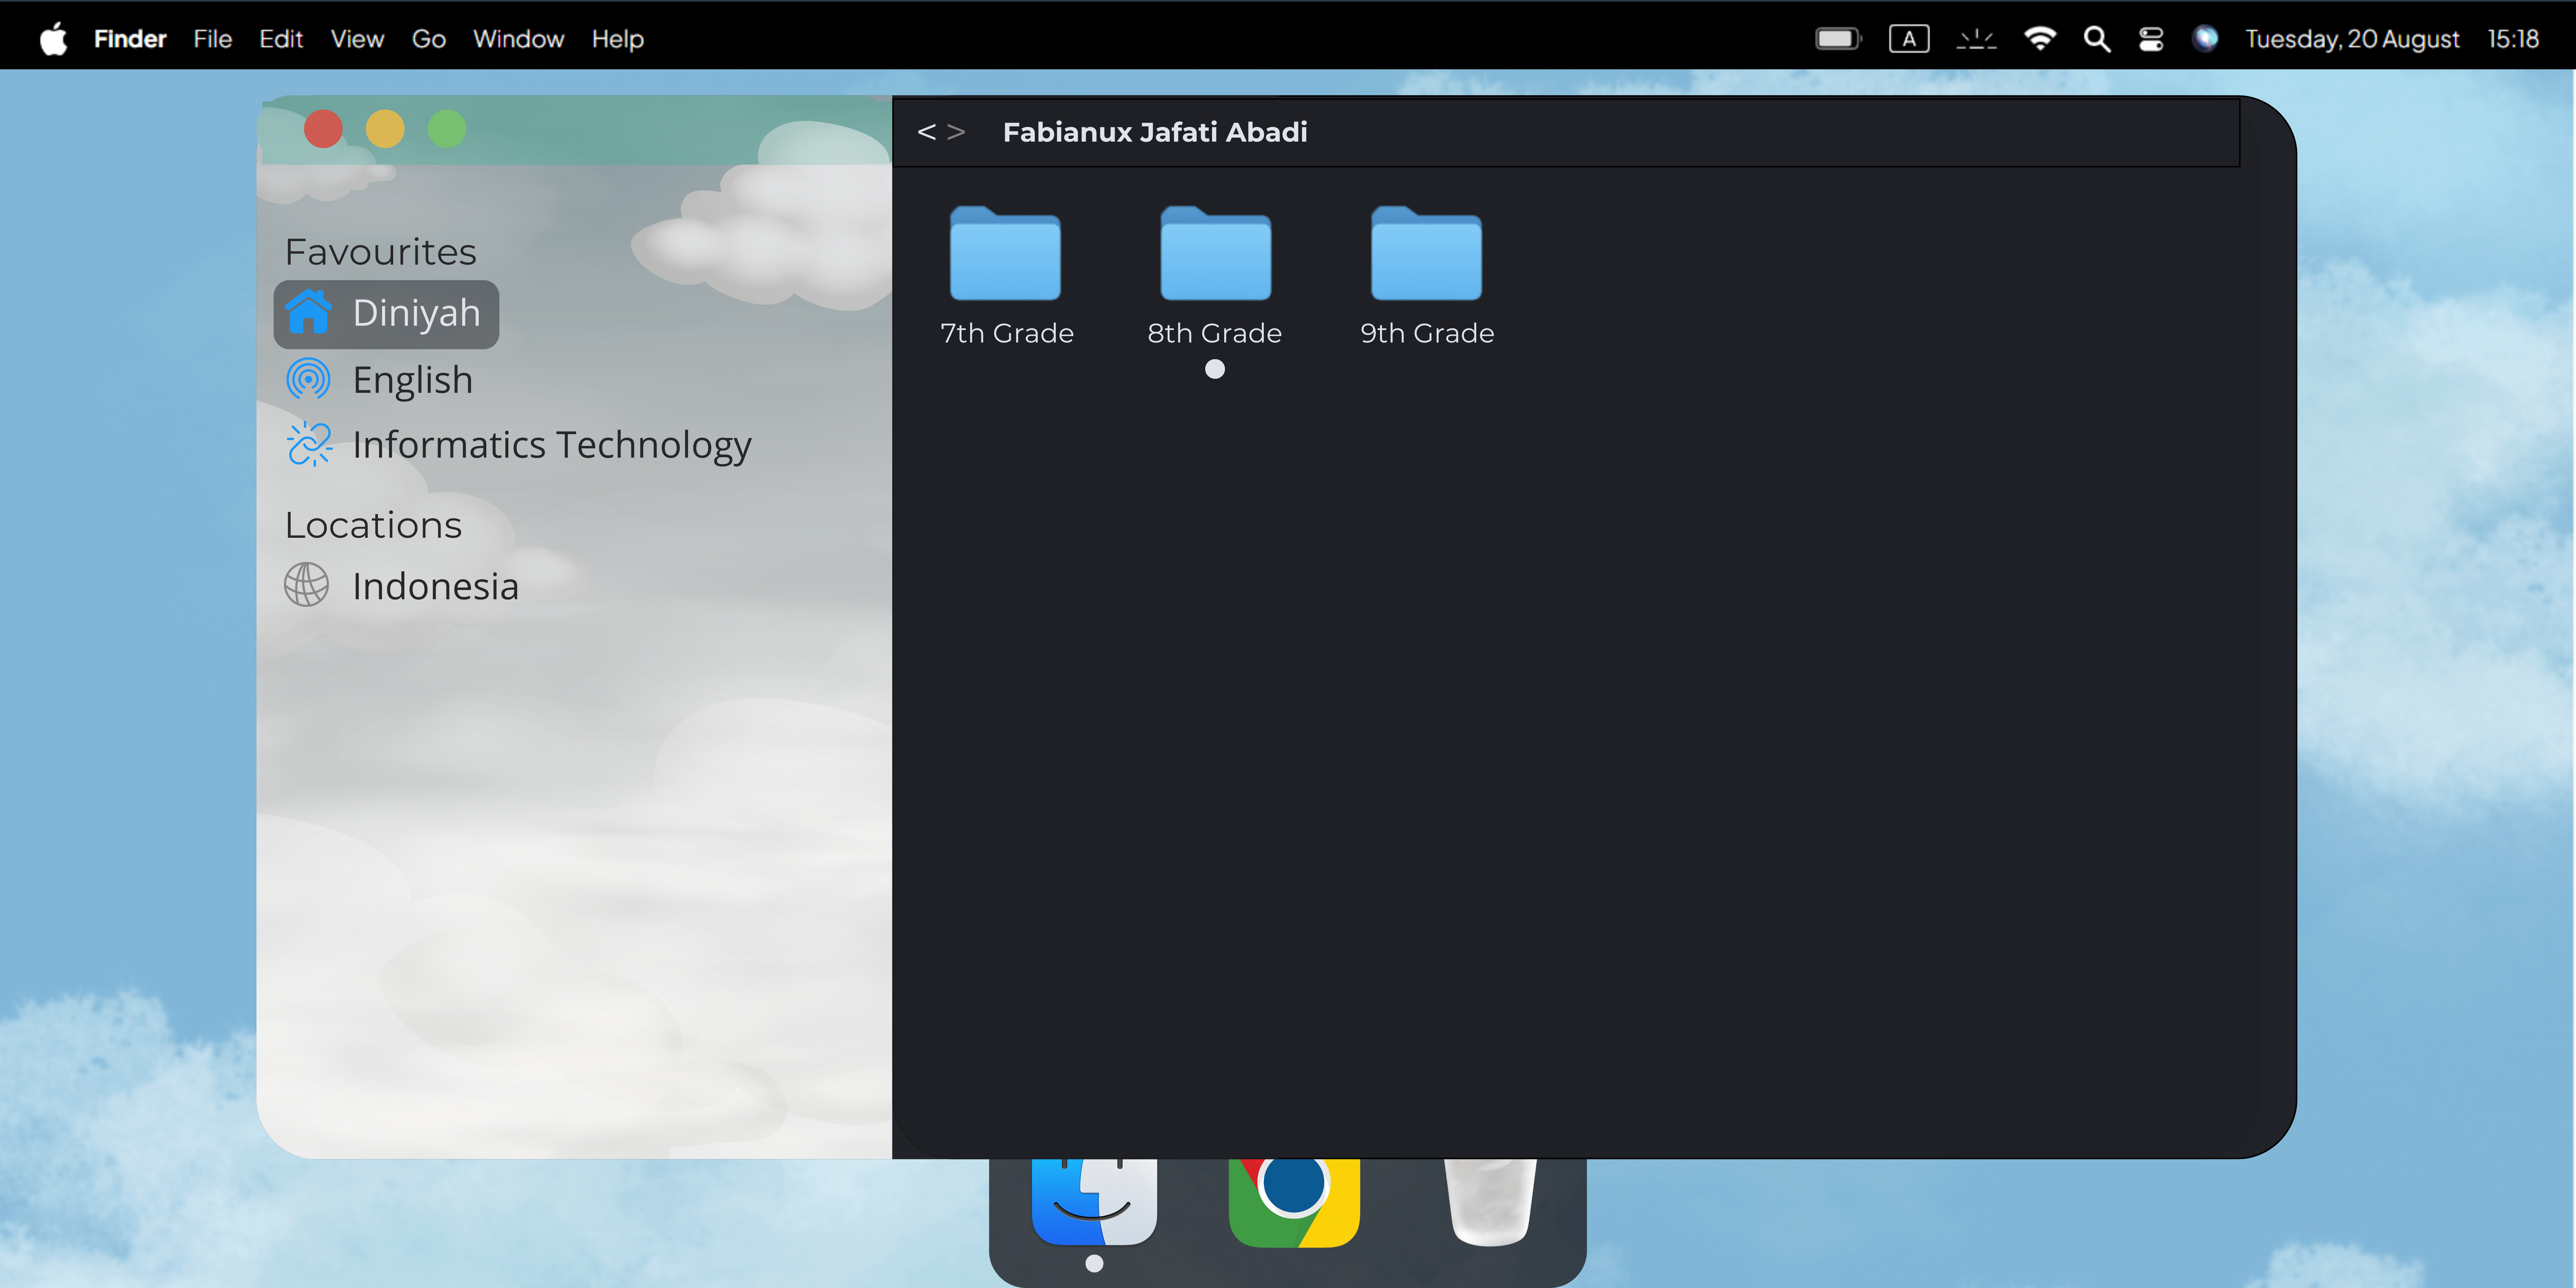Open the View menu
Screen dimensions: 2576x1288
point(357,39)
